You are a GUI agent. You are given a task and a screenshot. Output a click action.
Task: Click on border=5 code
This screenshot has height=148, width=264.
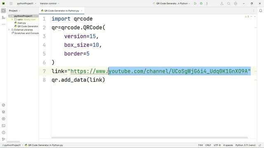pyautogui.click(x=77, y=54)
